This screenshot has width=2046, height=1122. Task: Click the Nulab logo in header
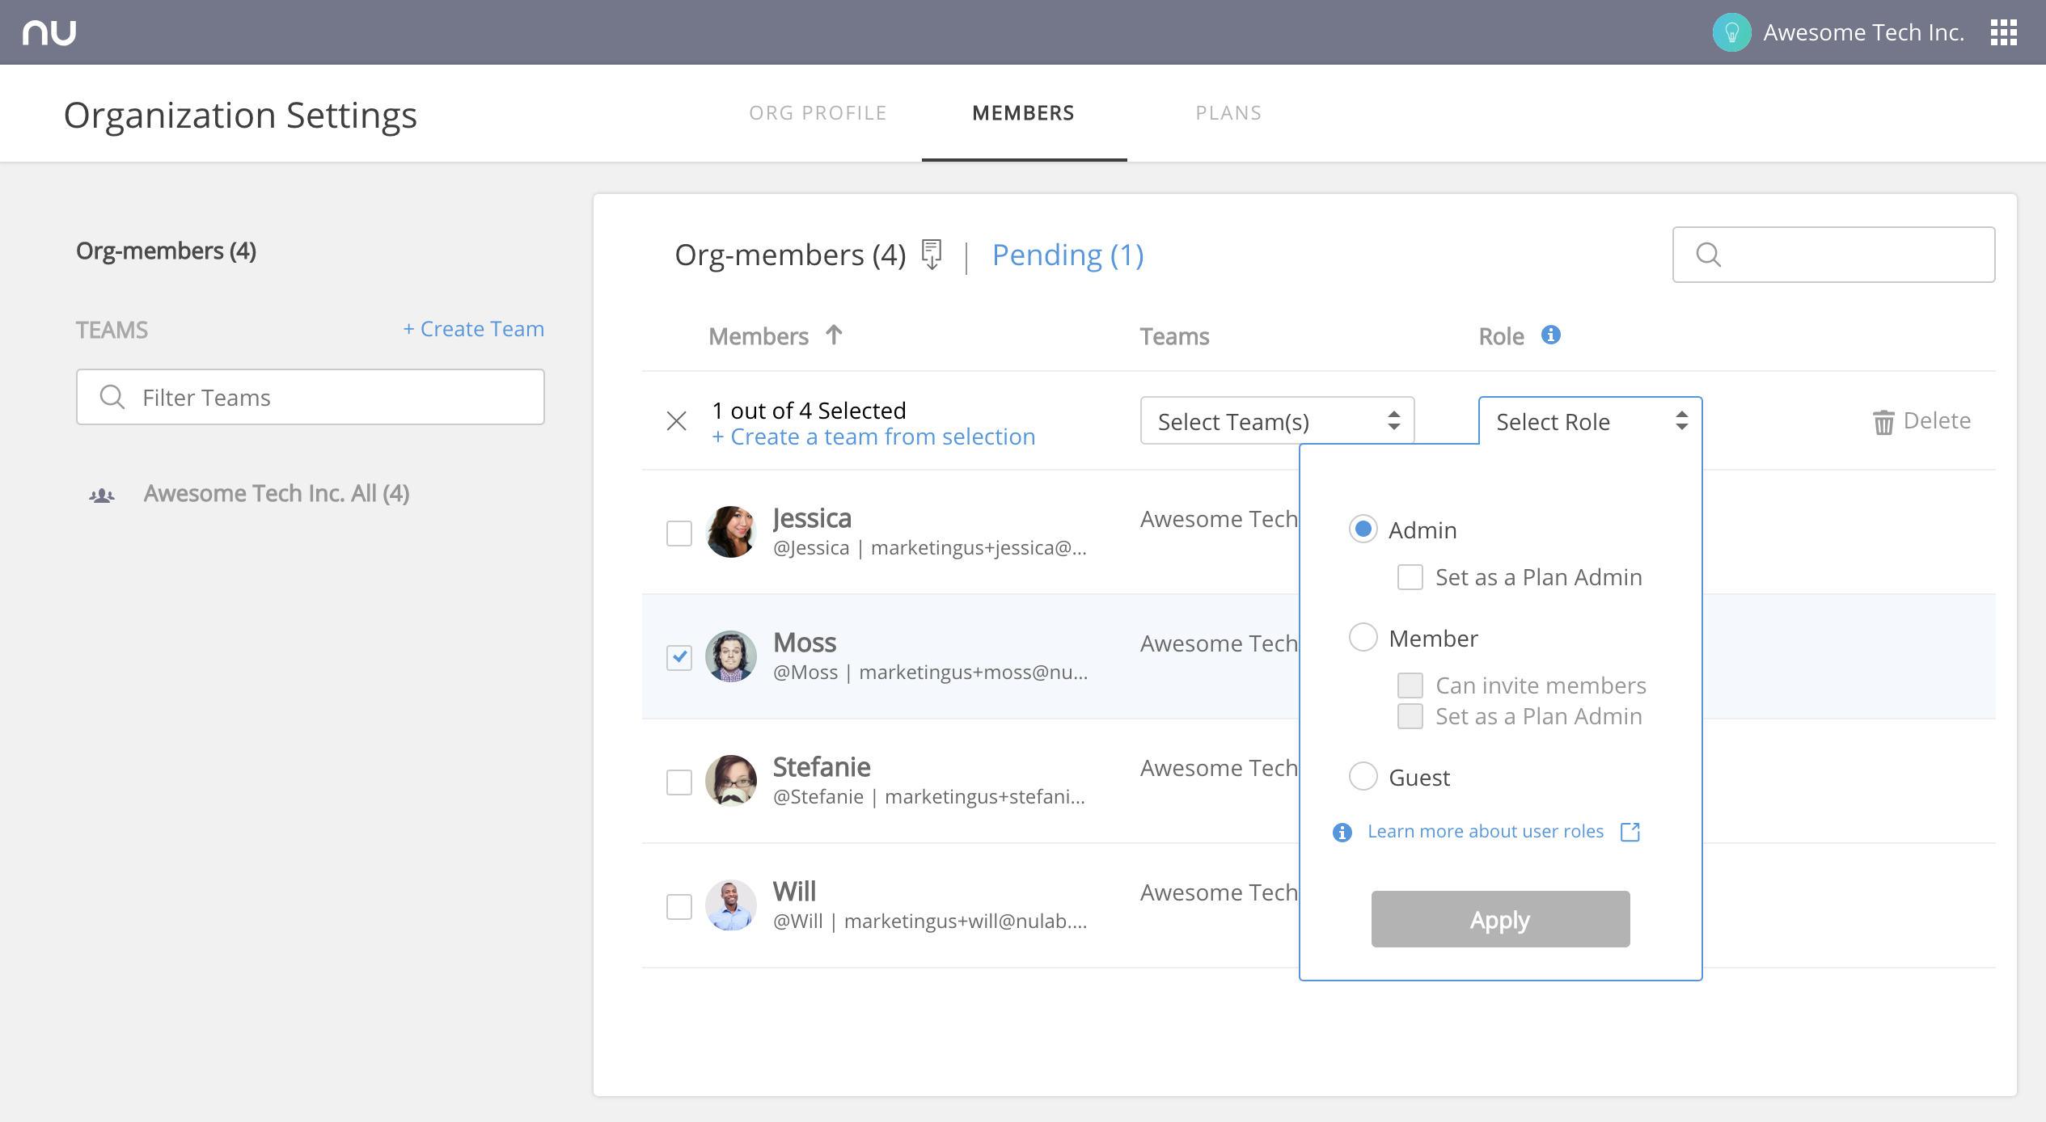pos(49,32)
